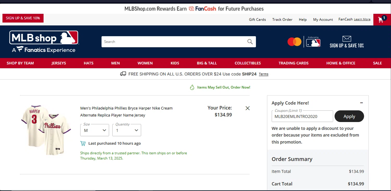Click the Cart Total amount
This screenshot has height=191, width=391.
356,184
